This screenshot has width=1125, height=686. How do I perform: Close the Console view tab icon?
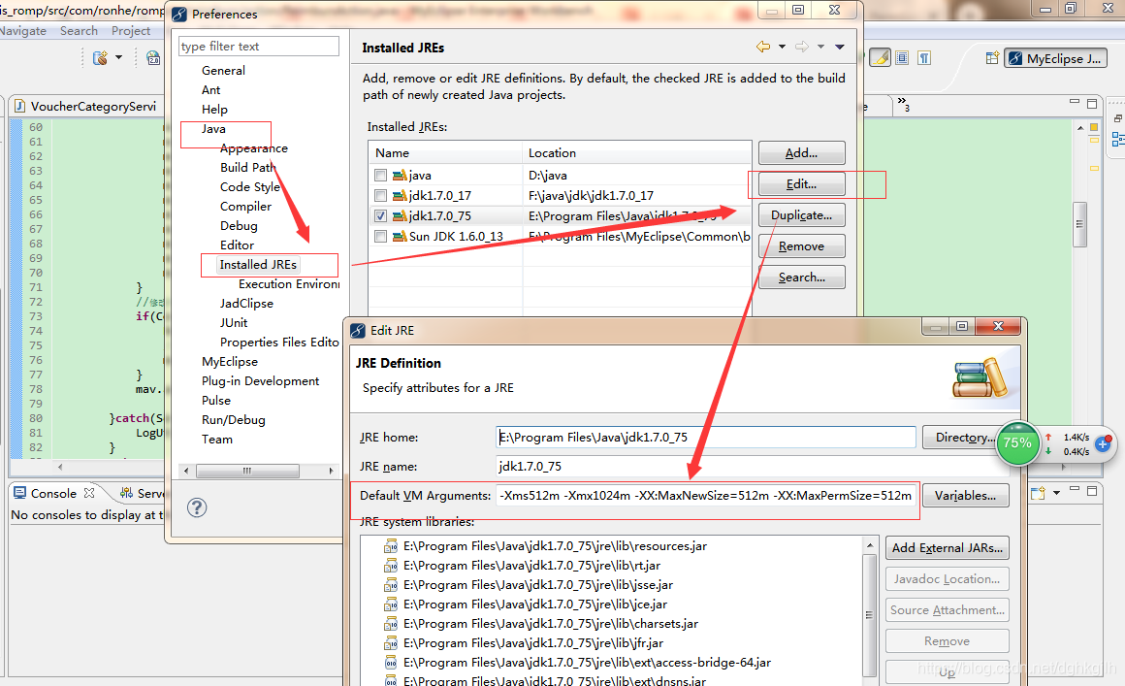[x=89, y=493]
